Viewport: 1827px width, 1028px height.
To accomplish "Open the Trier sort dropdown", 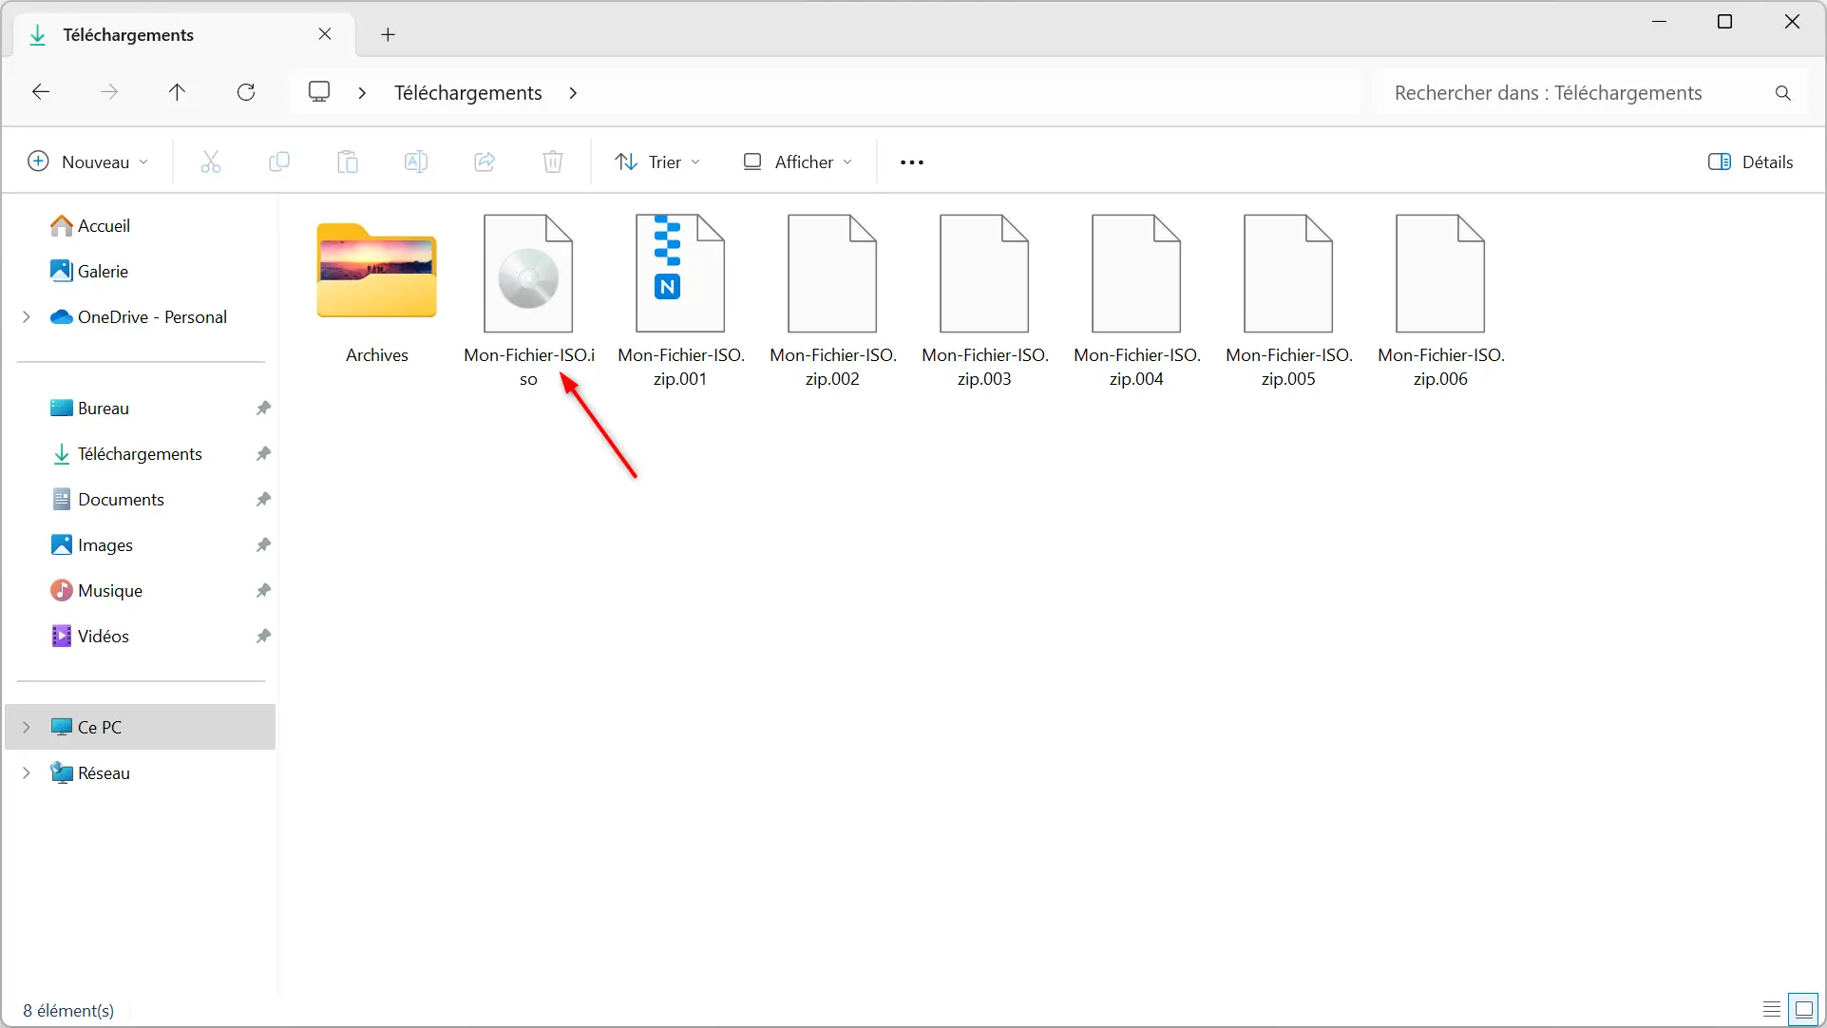I will pyautogui.click(x=657, y=162).
